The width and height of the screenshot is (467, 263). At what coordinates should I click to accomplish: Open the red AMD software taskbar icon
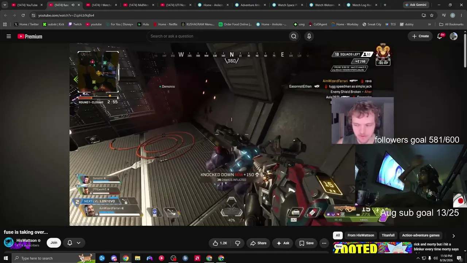[x=197, y=258]
